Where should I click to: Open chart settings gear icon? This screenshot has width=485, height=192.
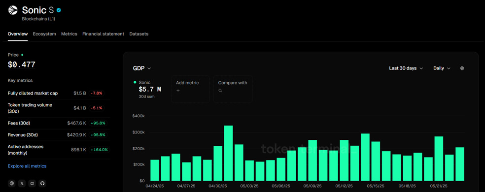[462, 68]
